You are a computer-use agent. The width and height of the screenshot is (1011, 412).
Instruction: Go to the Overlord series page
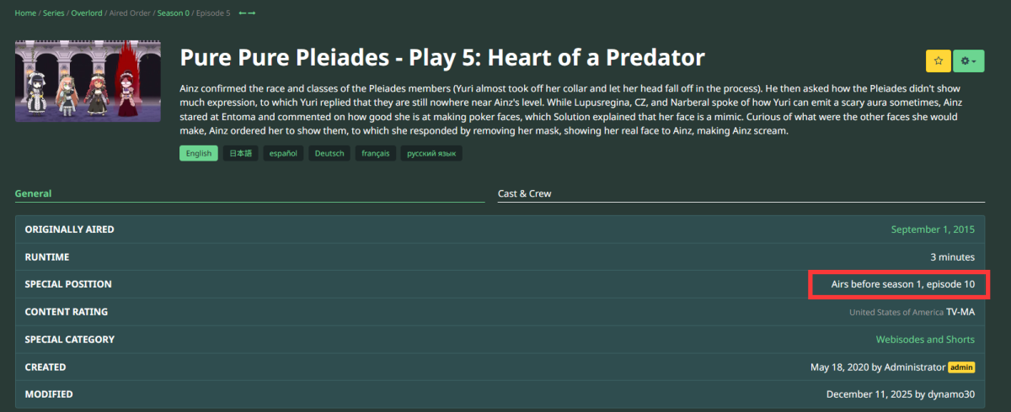coord(89,13)
